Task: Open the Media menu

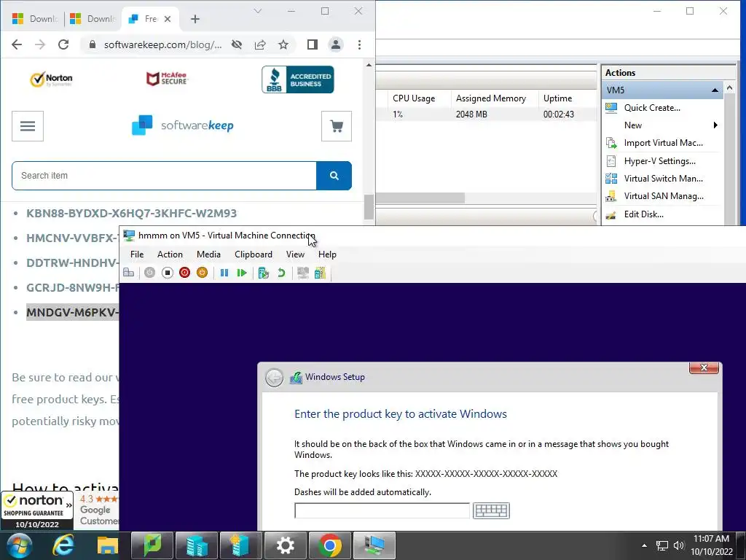Action: 208,254
